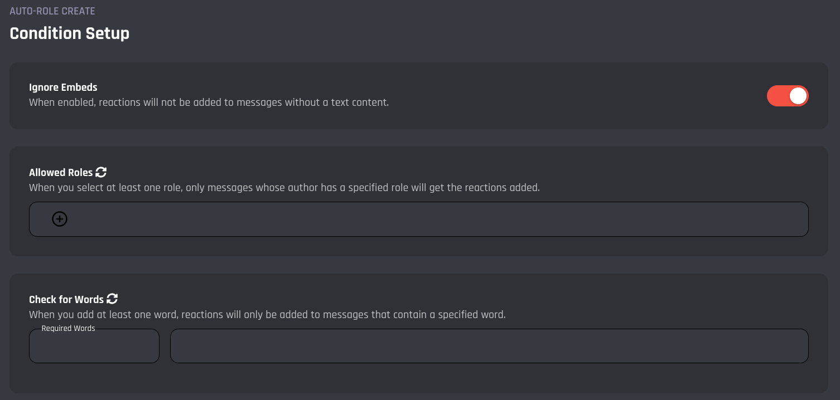
Task: Click the Ignore Embeds label
Action: 63,87
